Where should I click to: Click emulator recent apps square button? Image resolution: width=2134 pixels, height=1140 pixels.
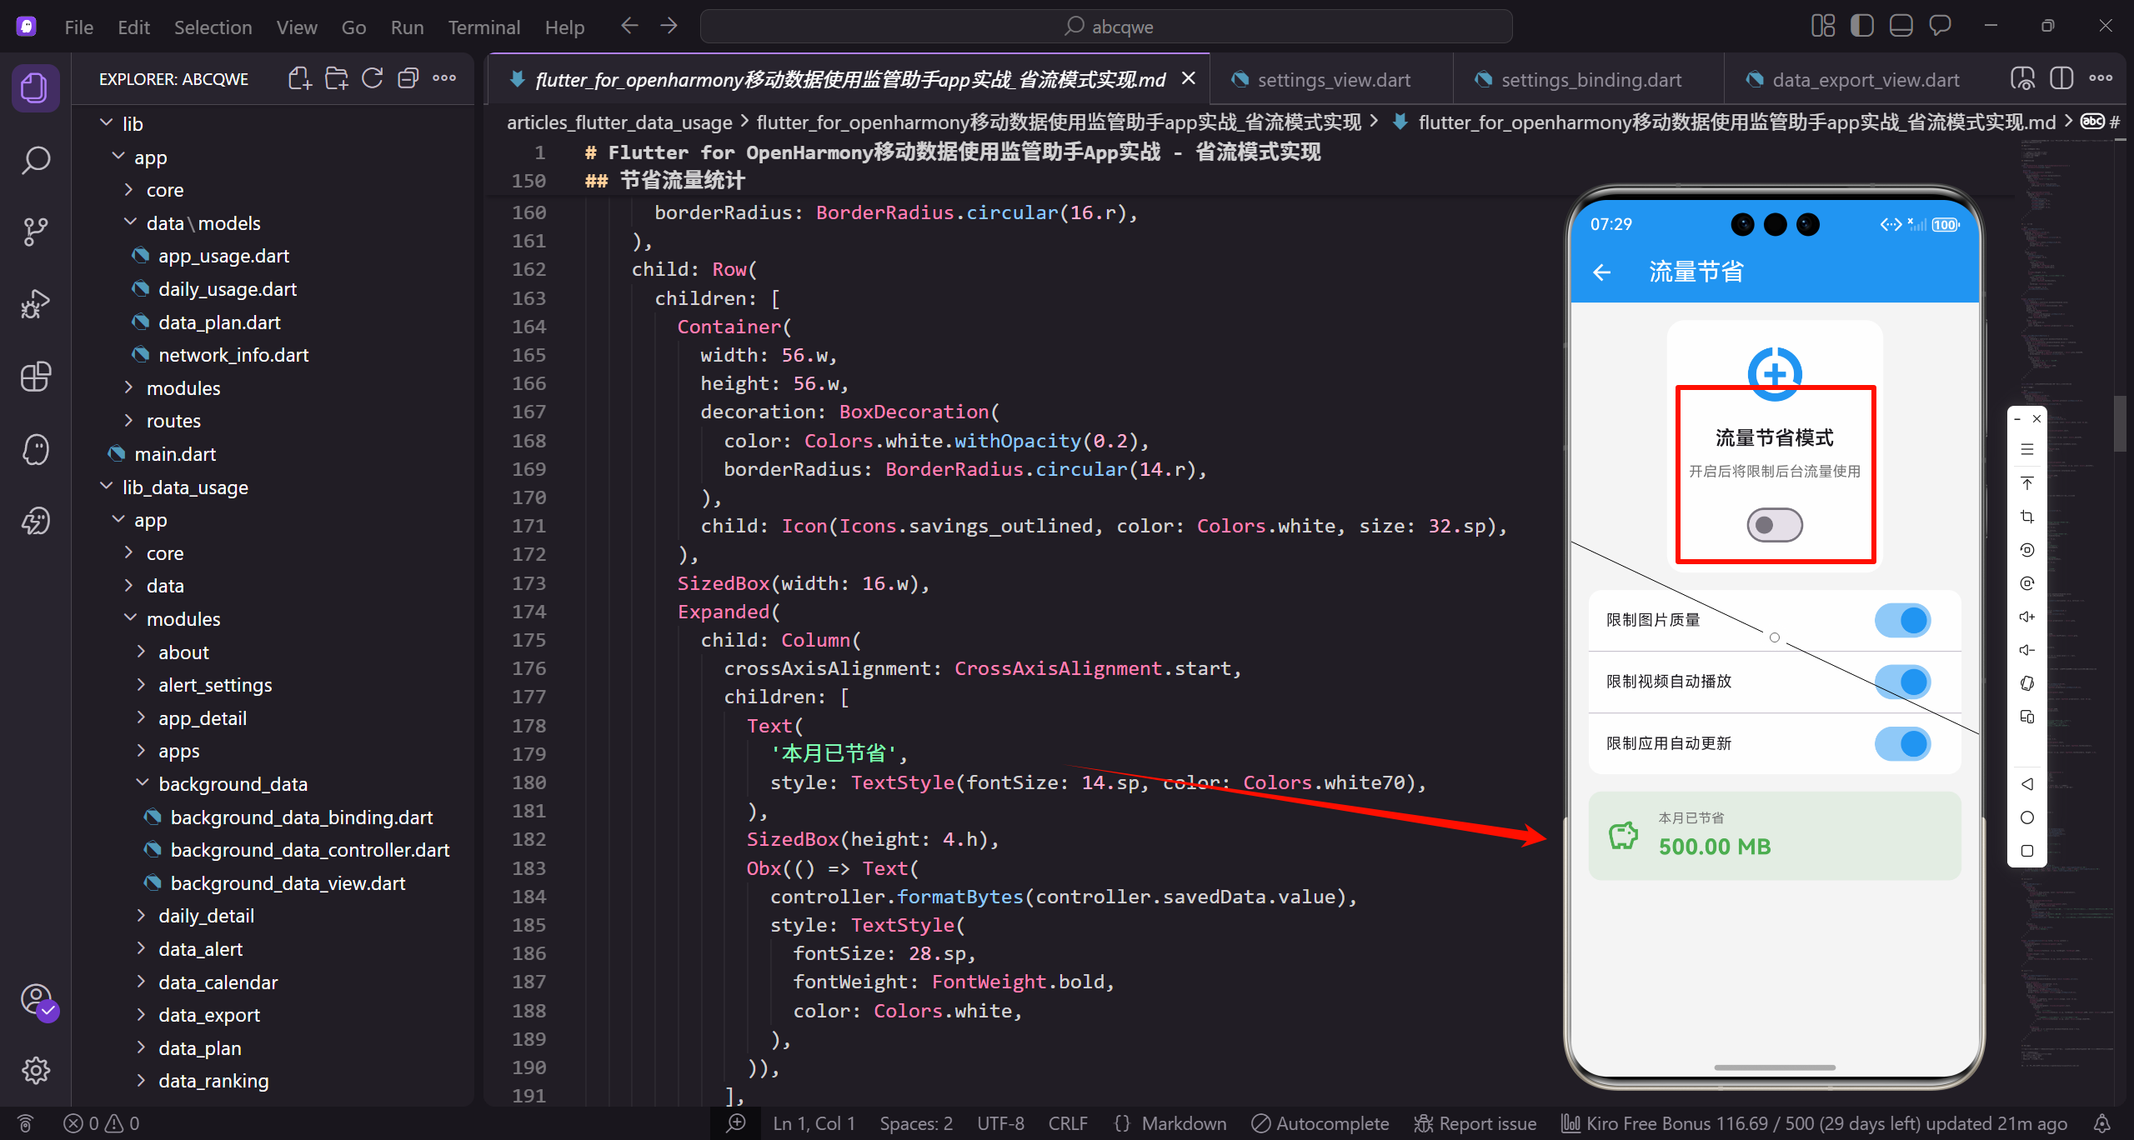(x=2027, y=851)
